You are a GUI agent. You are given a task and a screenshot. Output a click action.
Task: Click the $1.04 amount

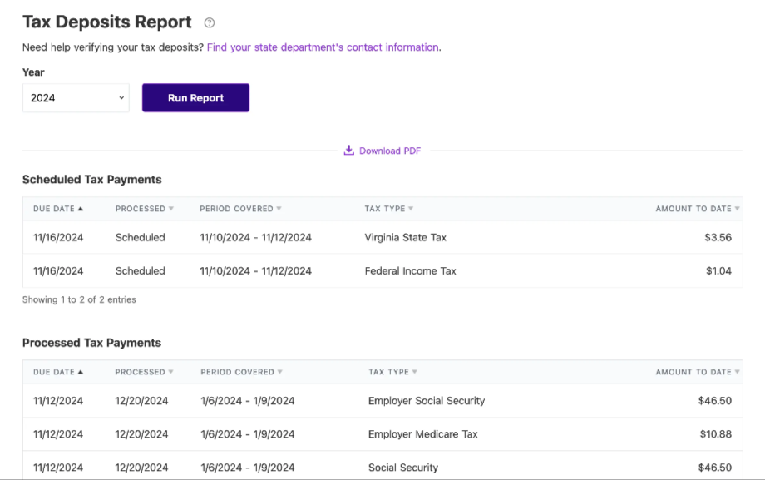718,271
